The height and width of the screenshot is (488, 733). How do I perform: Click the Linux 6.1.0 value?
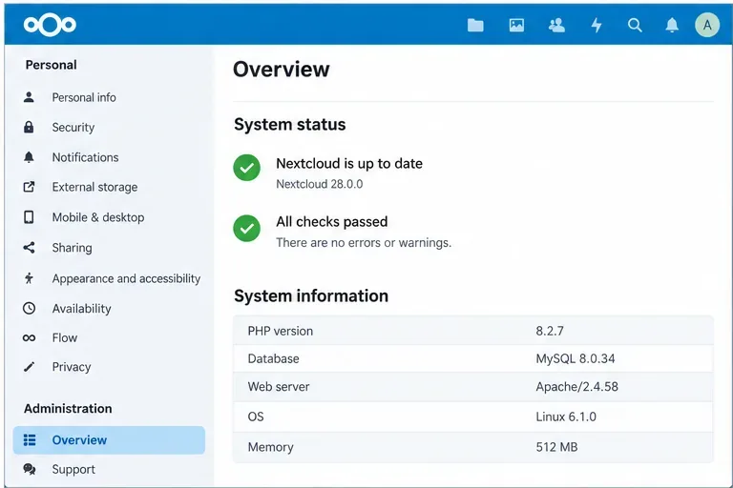point(566,417)
